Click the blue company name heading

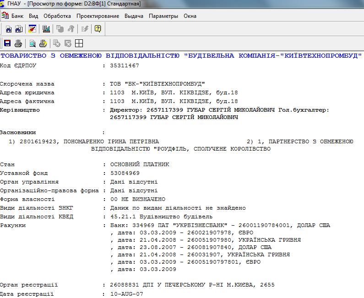(181, 56)
